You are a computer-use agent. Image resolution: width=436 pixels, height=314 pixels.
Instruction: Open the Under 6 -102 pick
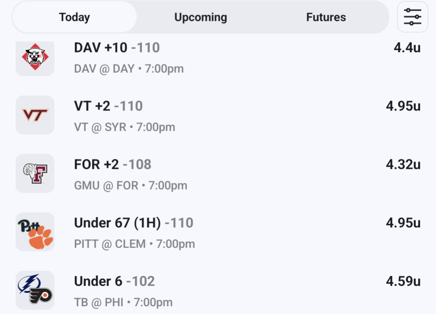point(114,282)
